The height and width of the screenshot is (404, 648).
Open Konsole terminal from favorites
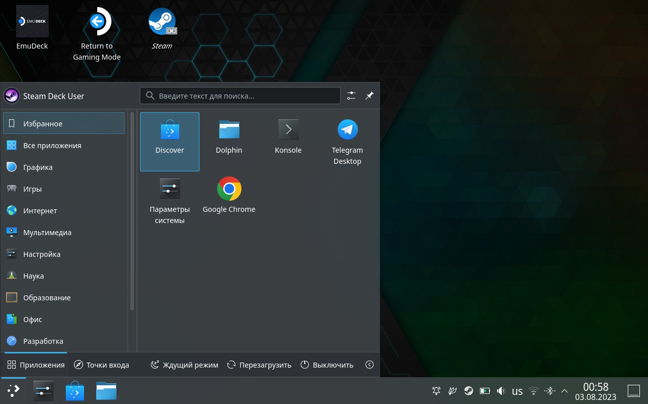coord(288,142)
